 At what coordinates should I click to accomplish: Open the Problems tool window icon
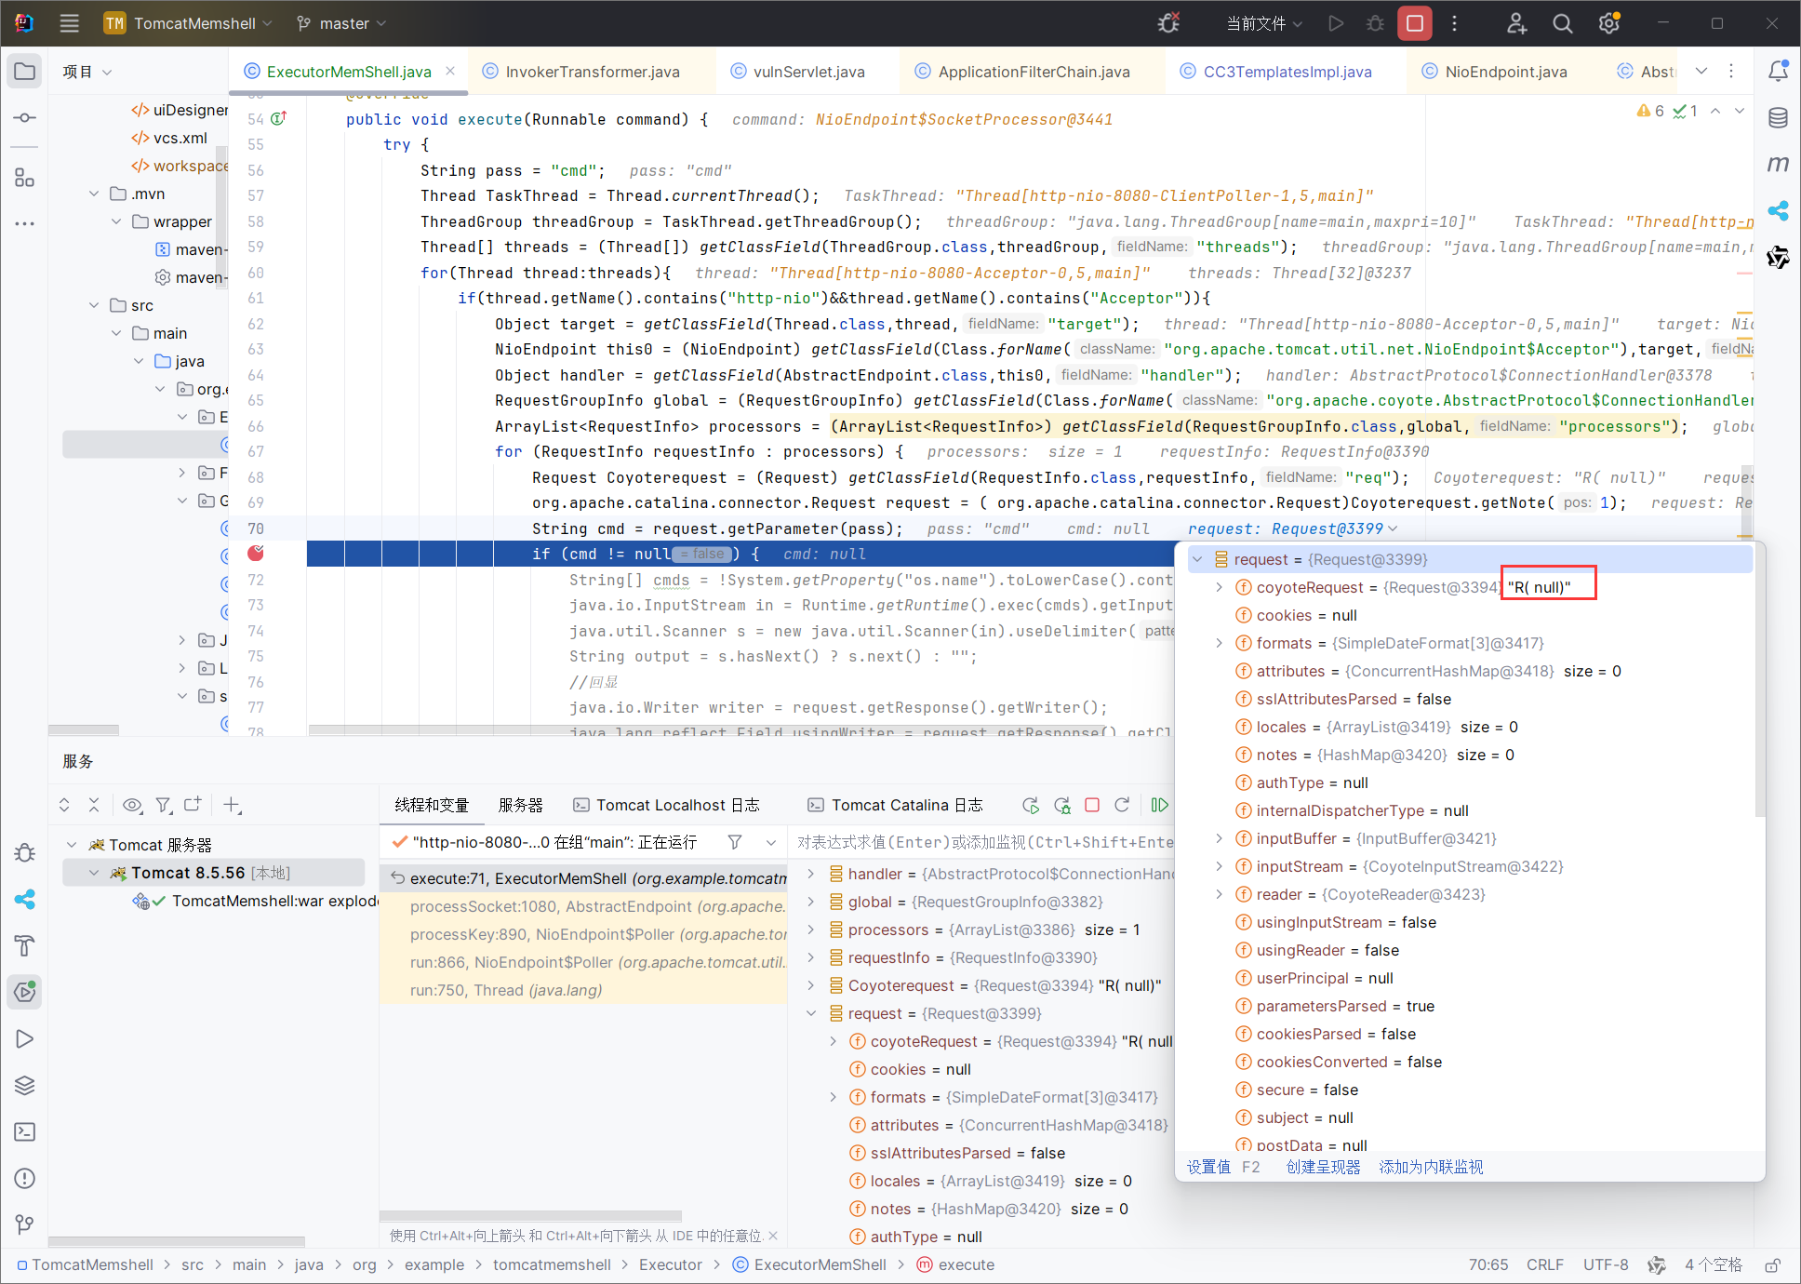[x=25, y=1178]
